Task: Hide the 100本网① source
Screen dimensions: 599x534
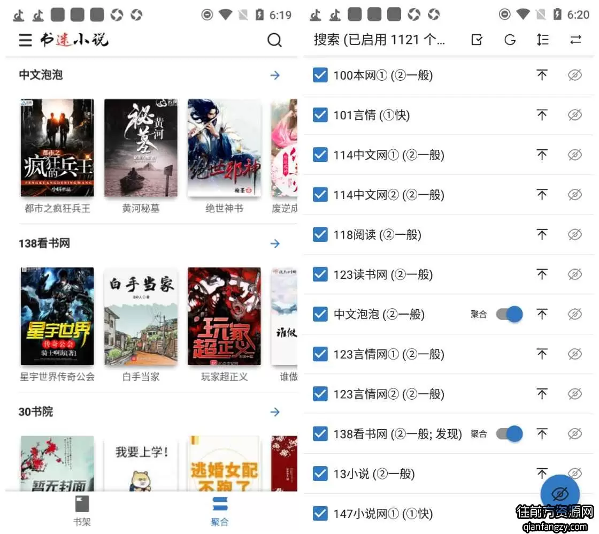Action: 574,75
